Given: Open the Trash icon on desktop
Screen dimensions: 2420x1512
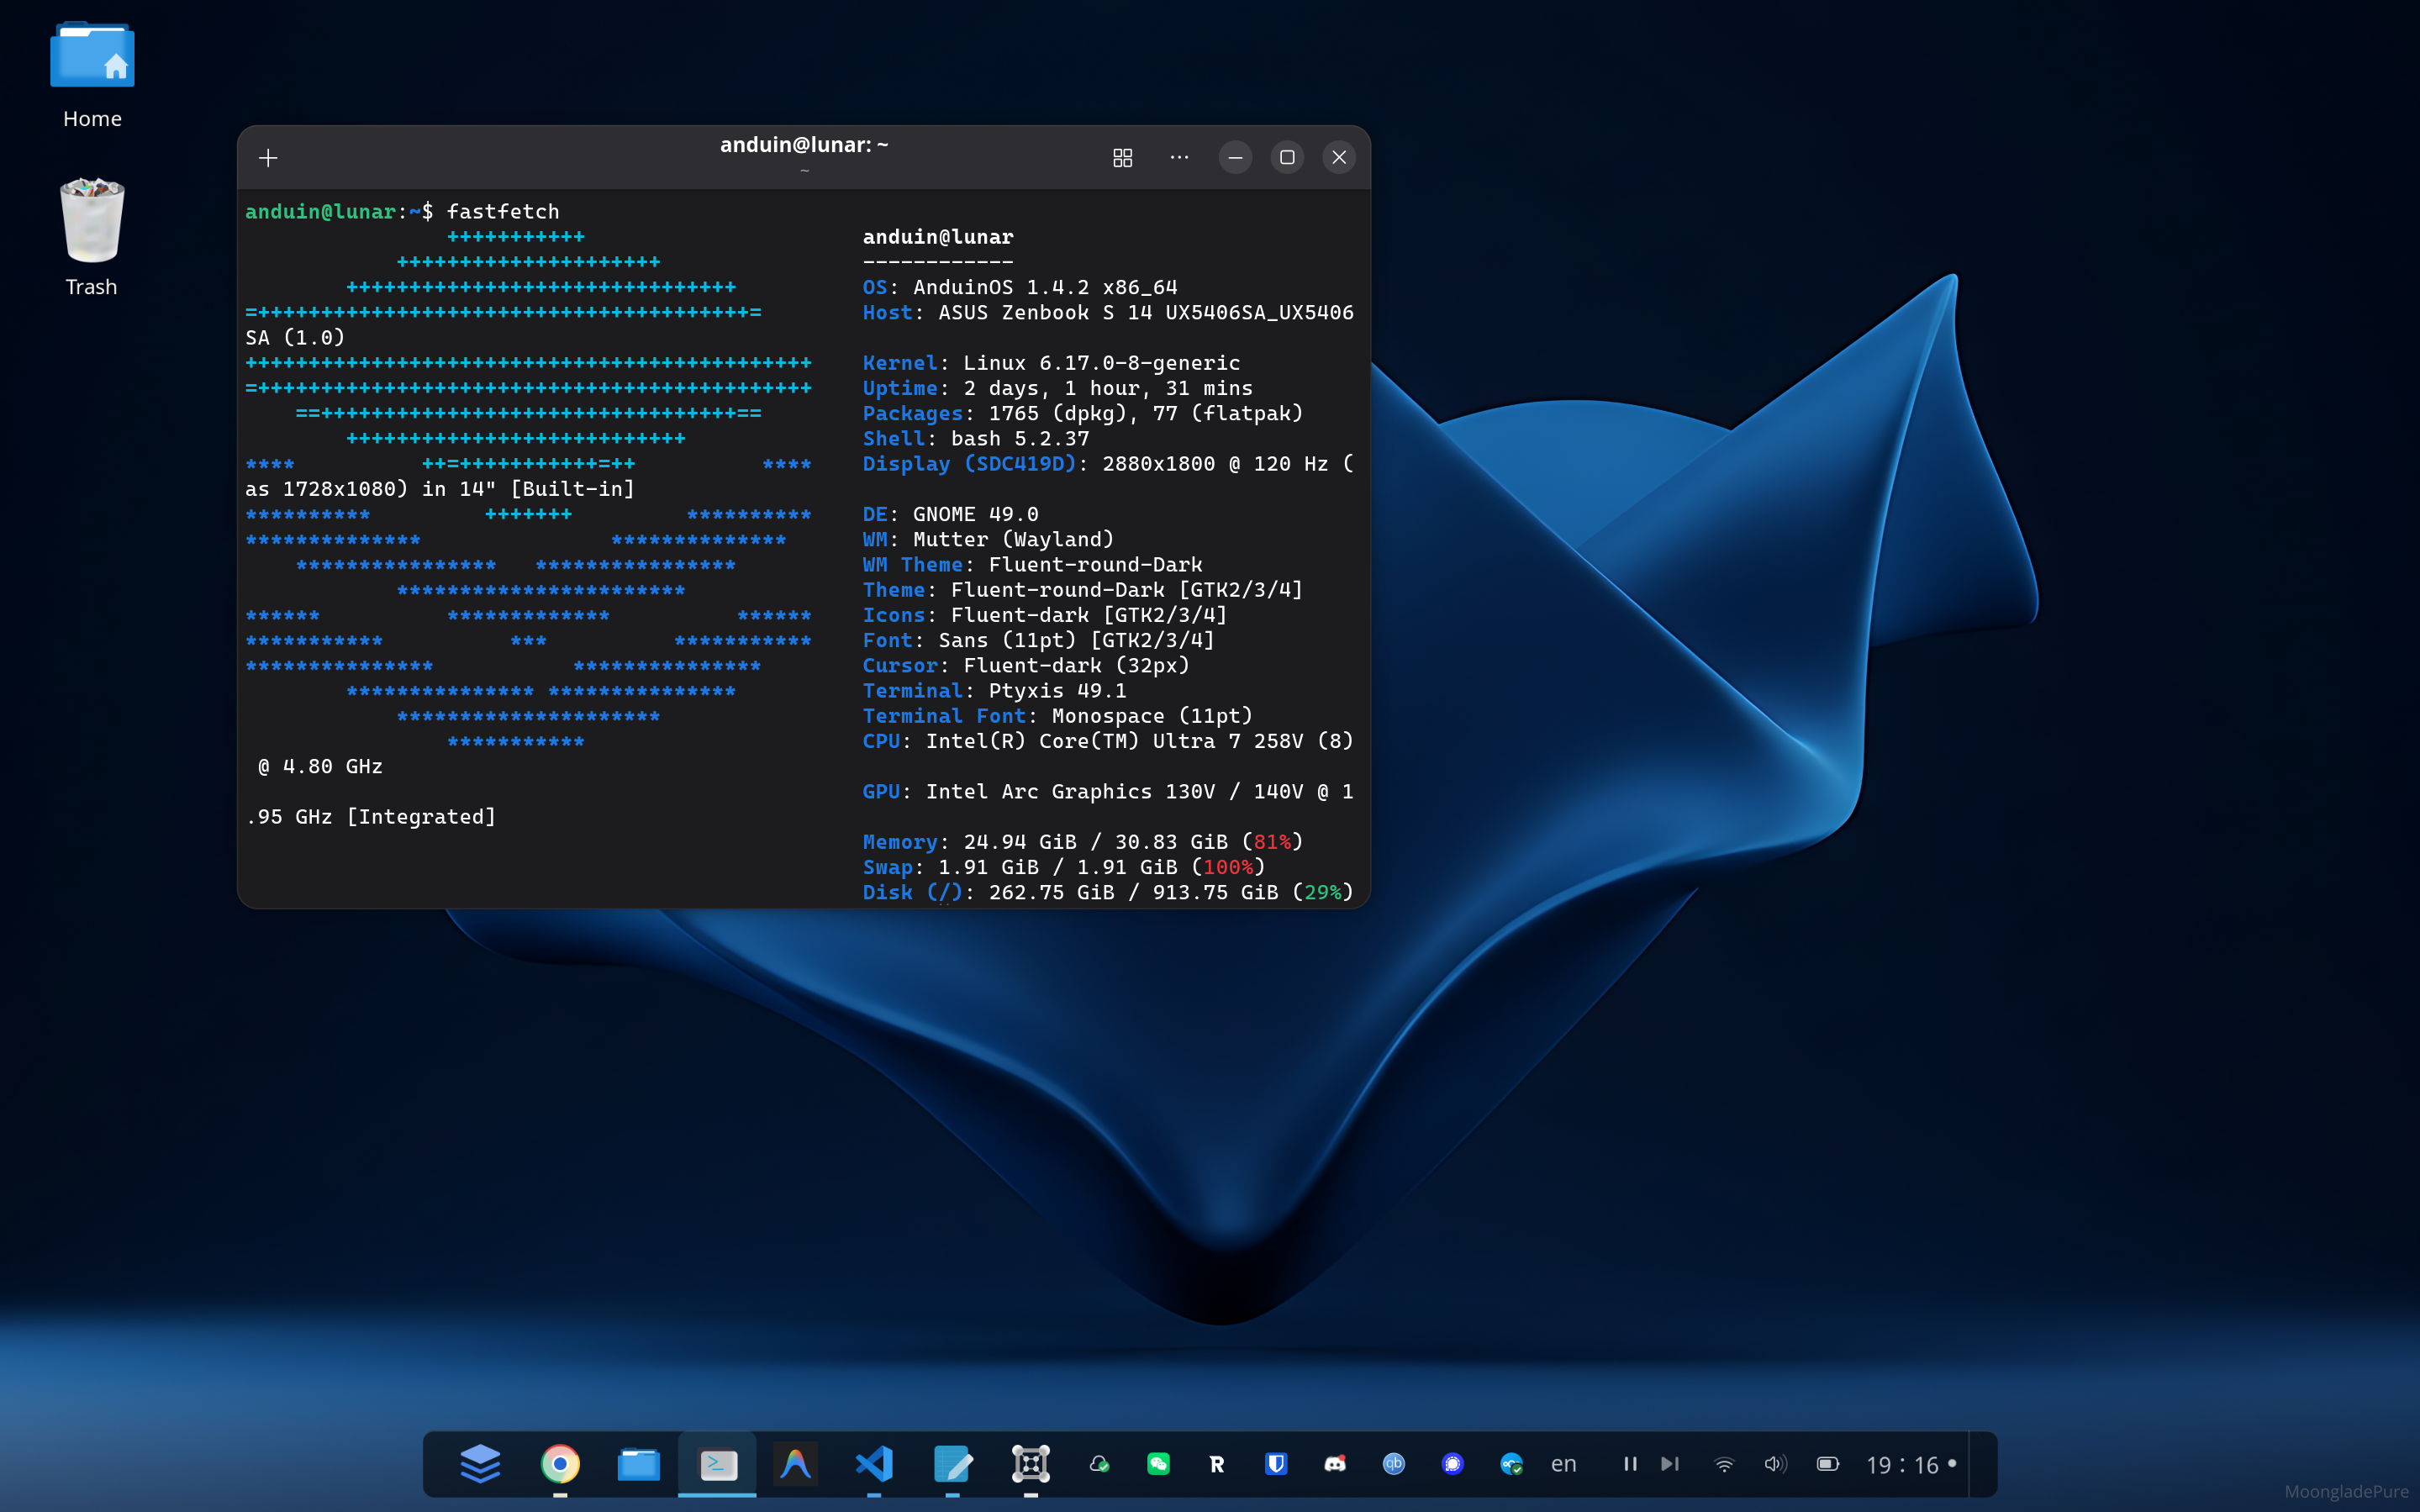Looking at the screenshot, I should click(x=92, y=237).
